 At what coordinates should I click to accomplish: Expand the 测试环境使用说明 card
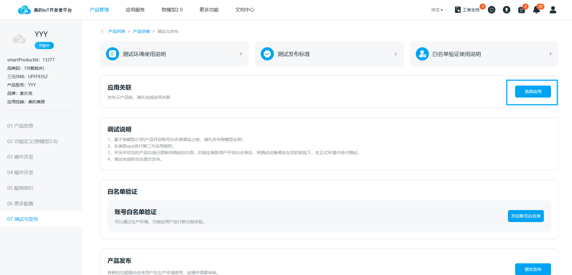174,54
